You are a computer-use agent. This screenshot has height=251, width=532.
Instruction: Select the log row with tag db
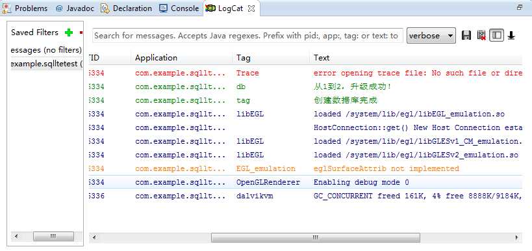click(305, 86)
